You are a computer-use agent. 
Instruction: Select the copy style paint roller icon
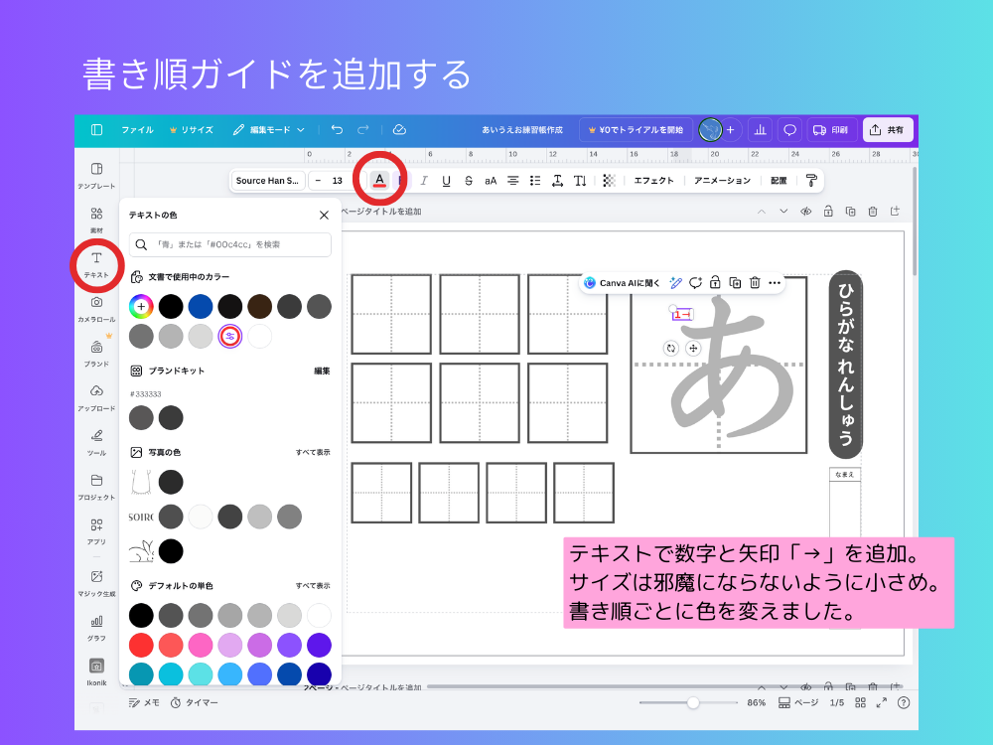(812, 180)
